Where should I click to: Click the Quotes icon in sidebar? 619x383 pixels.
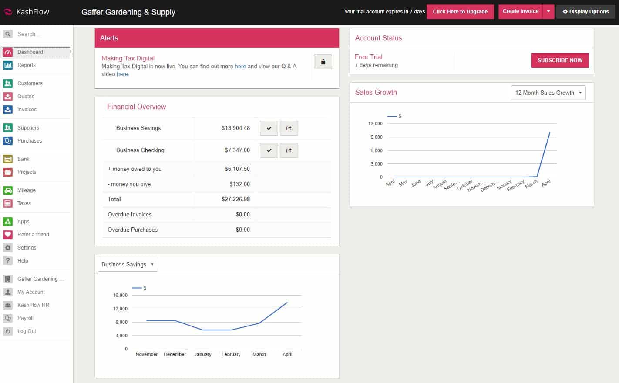[x=8, y=97]
